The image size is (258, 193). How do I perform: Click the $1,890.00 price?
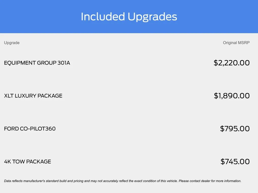(x=232, y=96)
